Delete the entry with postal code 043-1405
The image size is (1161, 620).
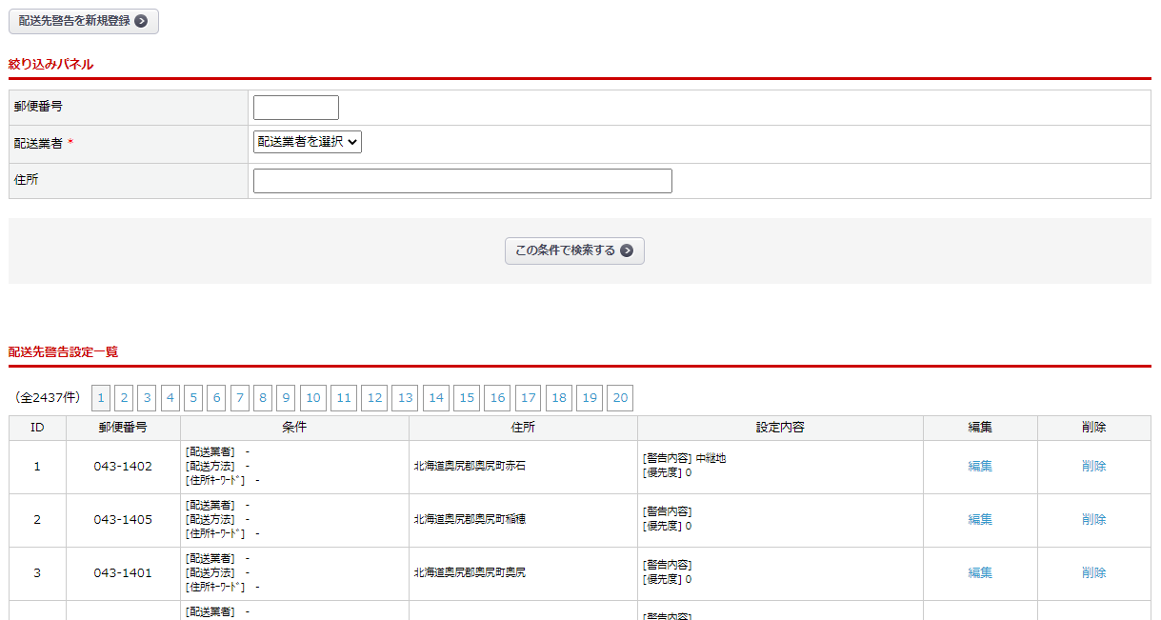pos(1093,520)
